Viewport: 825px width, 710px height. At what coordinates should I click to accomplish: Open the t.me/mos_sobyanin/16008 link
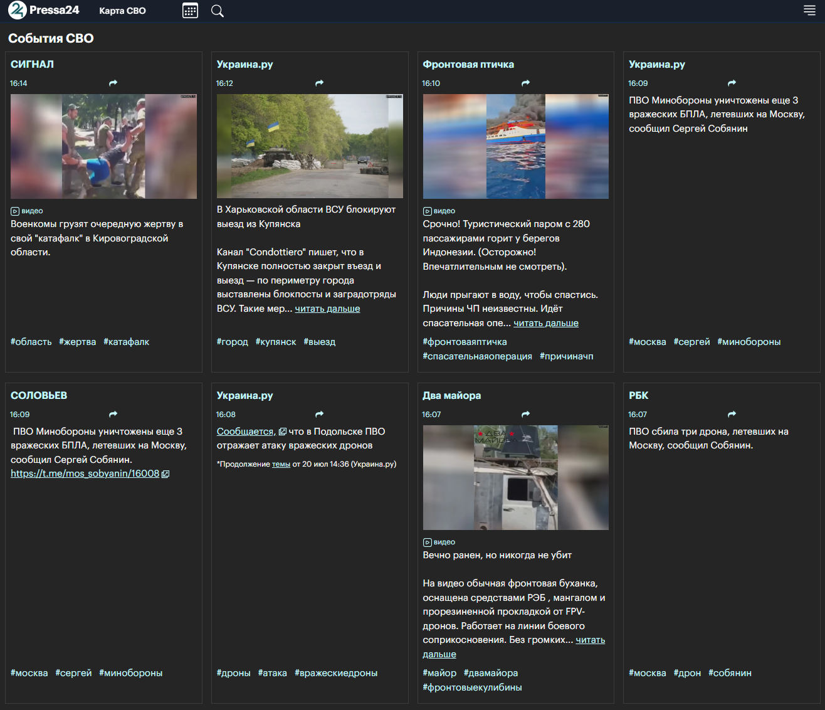click(x=85, y=474)
